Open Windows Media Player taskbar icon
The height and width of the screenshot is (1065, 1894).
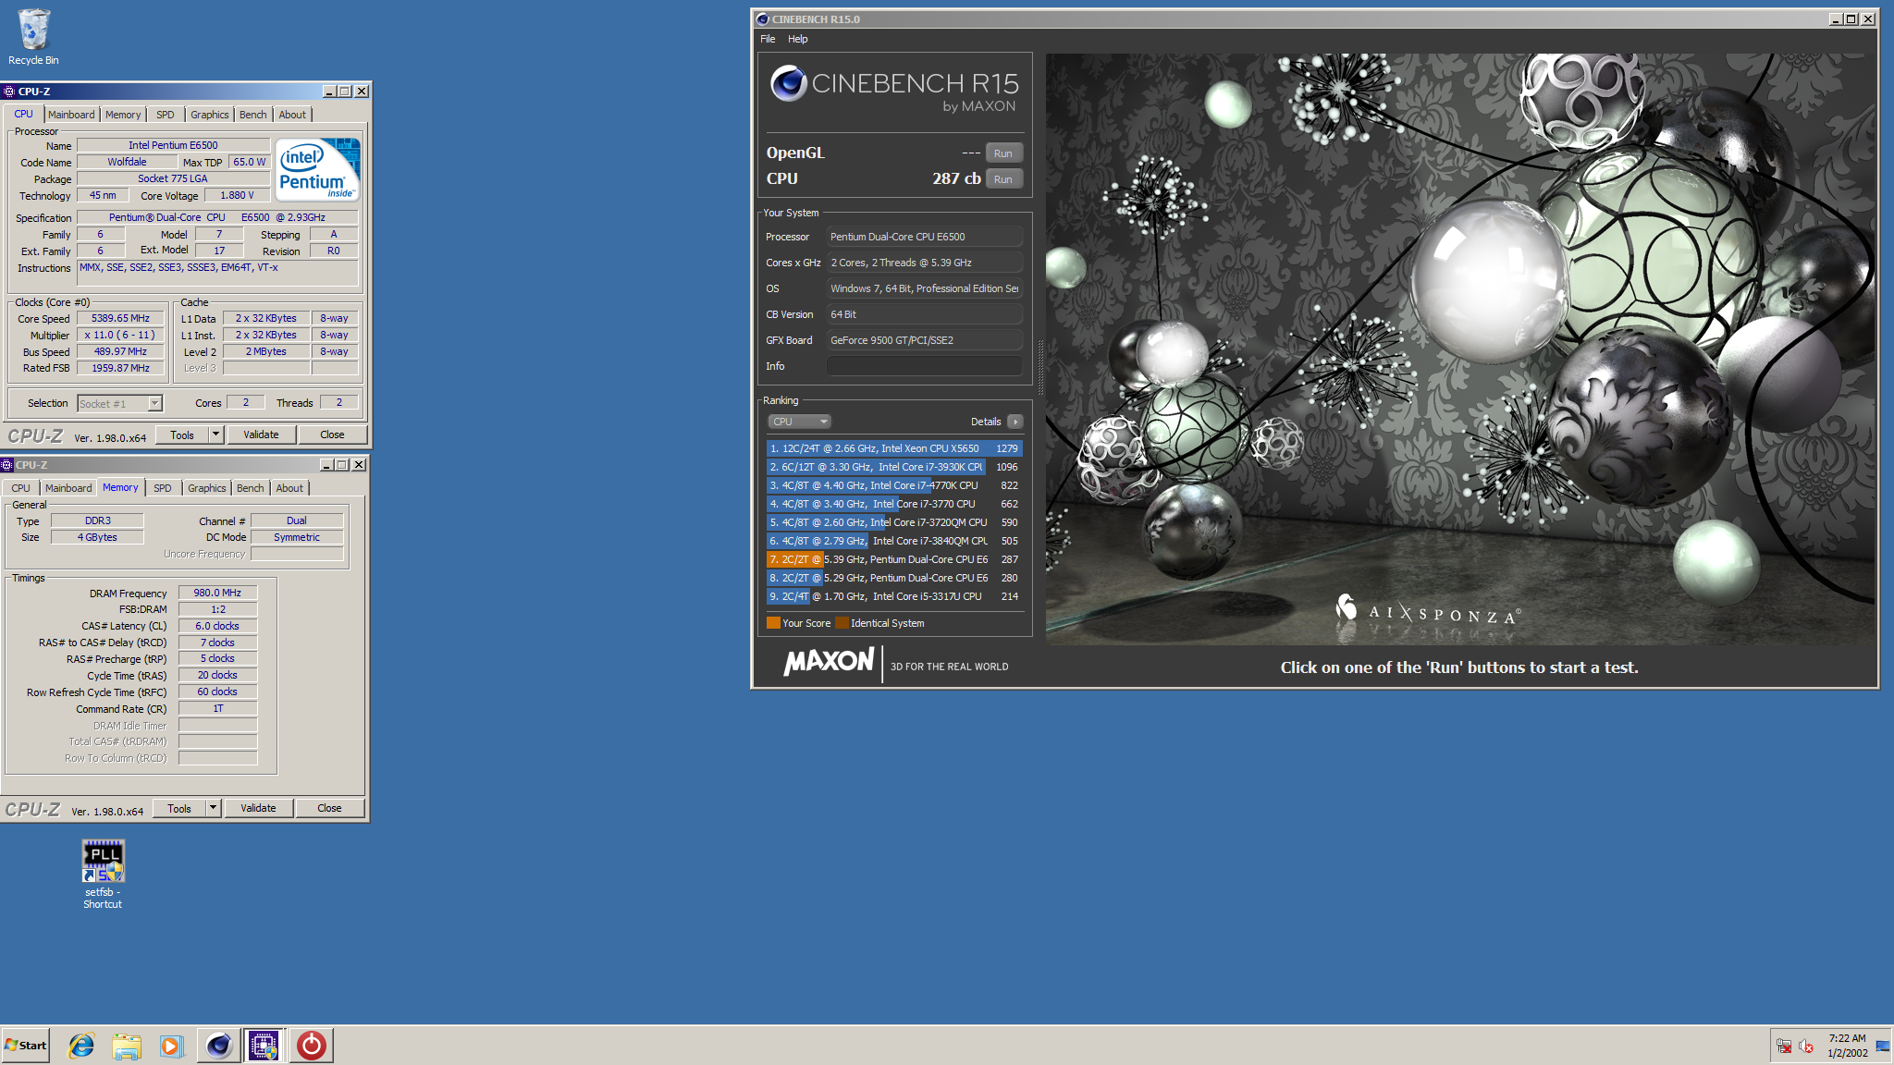171,1046
